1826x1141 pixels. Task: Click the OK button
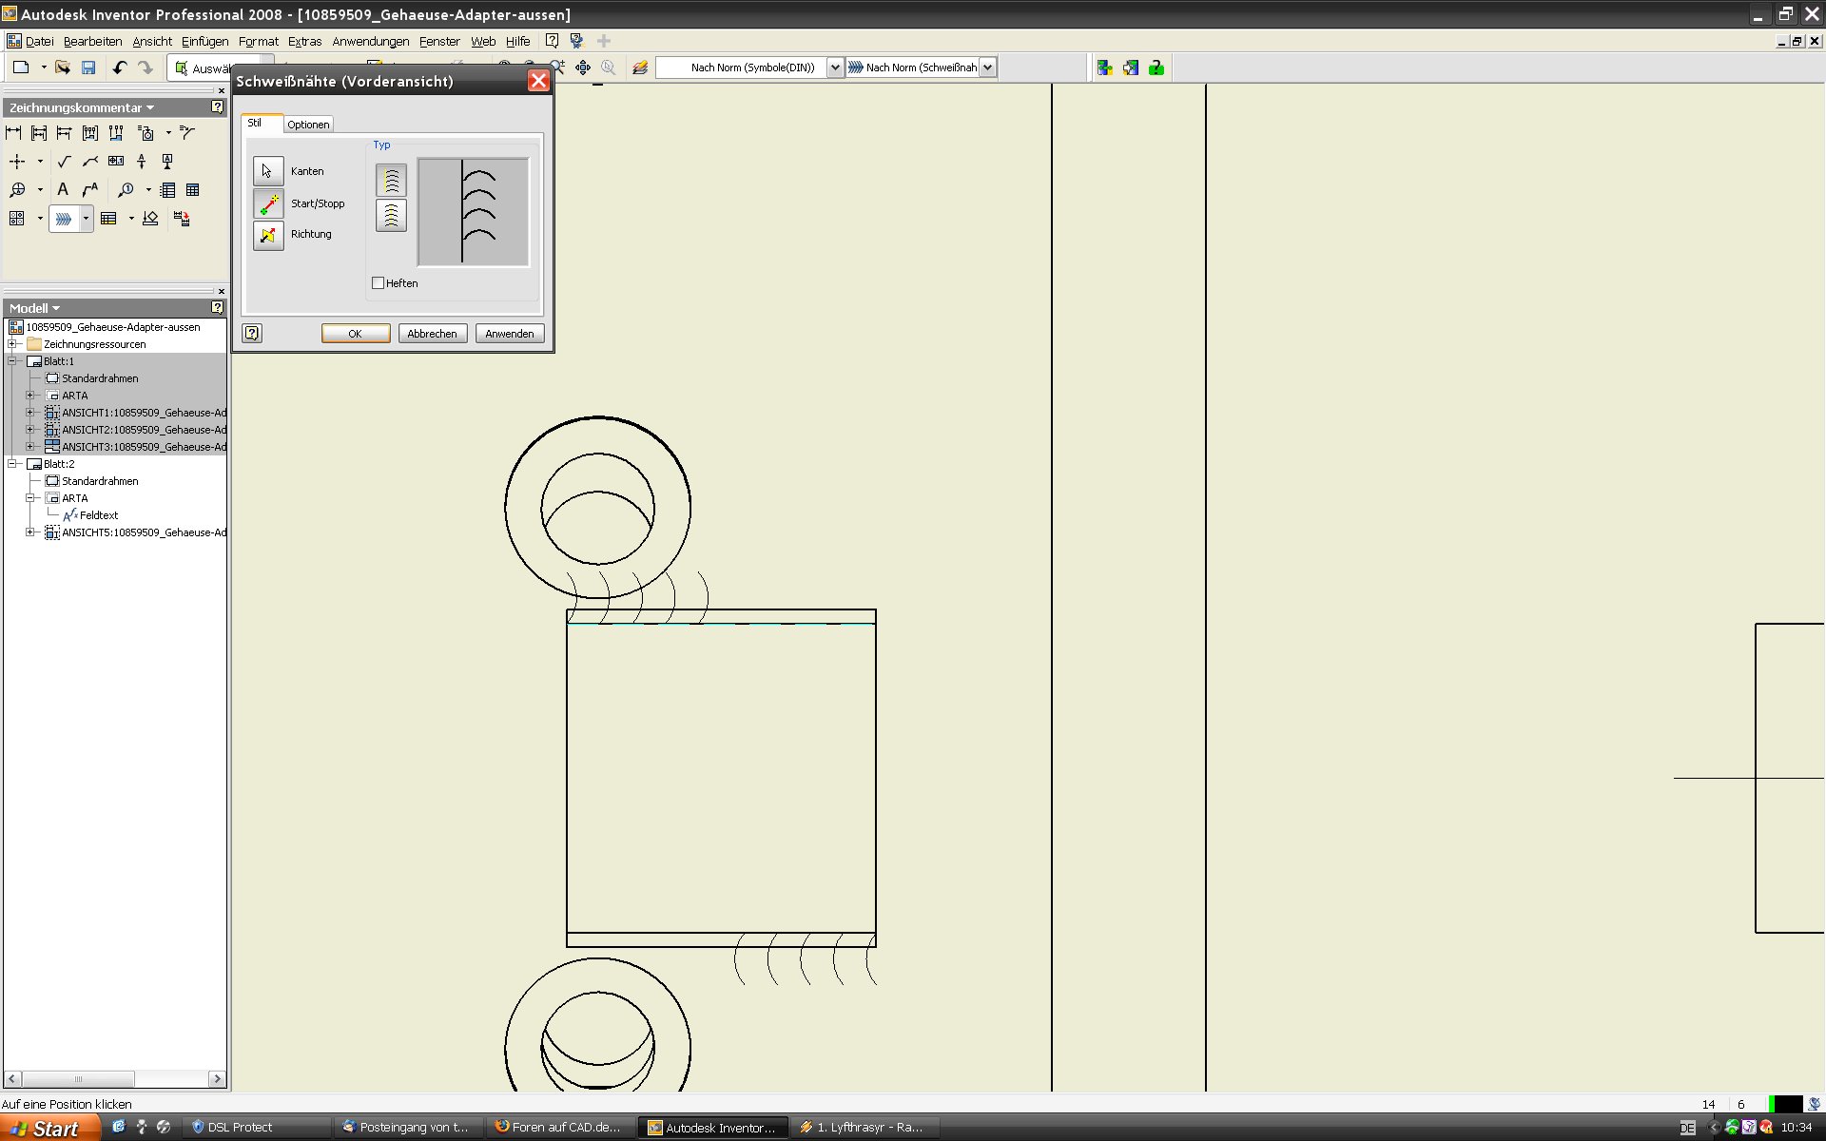point(355,334)
